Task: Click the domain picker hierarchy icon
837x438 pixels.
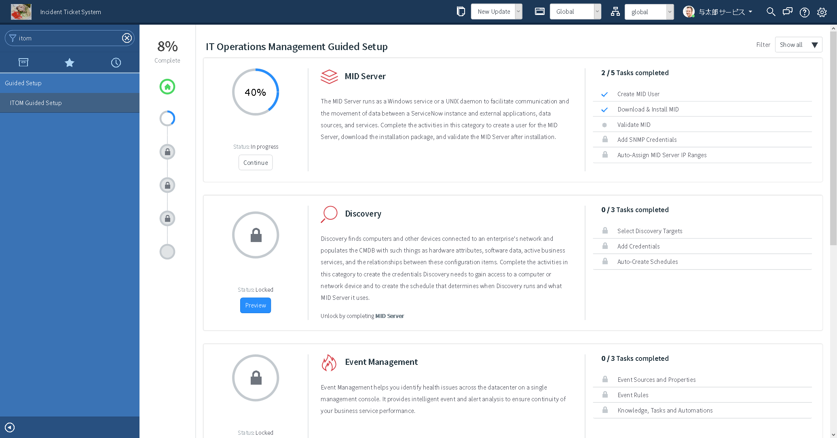Action: click(x=615, y=12)
